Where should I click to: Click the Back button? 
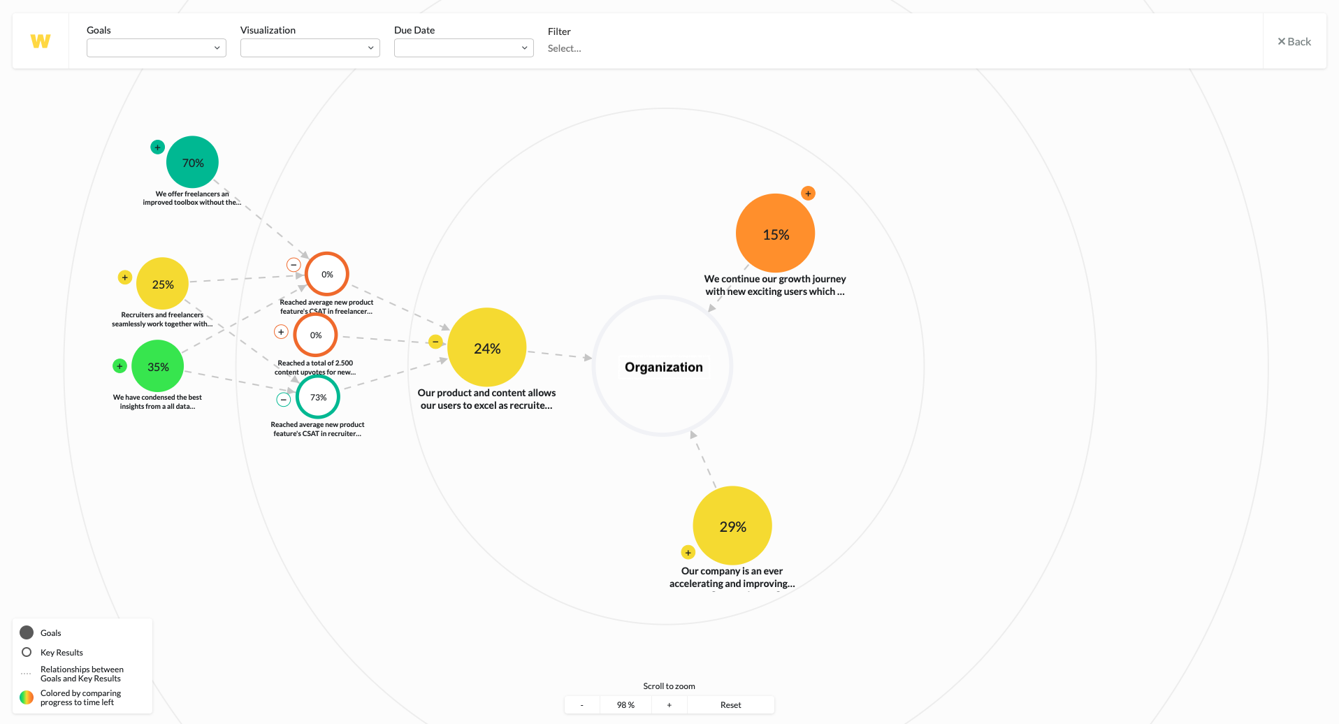[x=1294, y=41]
